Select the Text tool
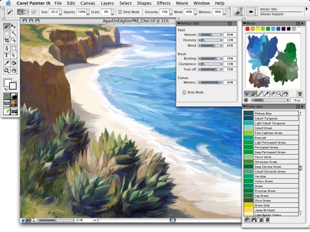Viewport: 310px width, 232px height. (7, 55)
